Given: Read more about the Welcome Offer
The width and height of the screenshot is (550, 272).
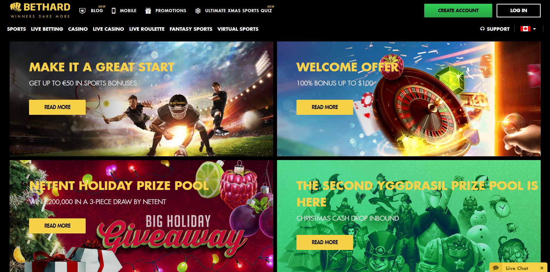Looking at the screenshot, I should coord(325,107).
